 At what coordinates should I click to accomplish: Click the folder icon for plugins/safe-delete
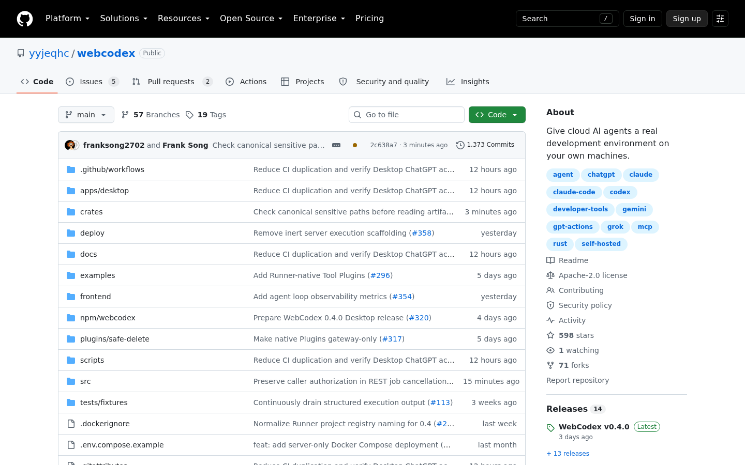pos(71,339)
